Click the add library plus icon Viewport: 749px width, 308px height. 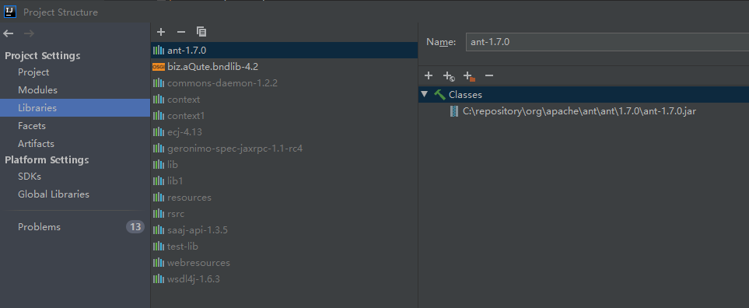[x=161, y=32]
